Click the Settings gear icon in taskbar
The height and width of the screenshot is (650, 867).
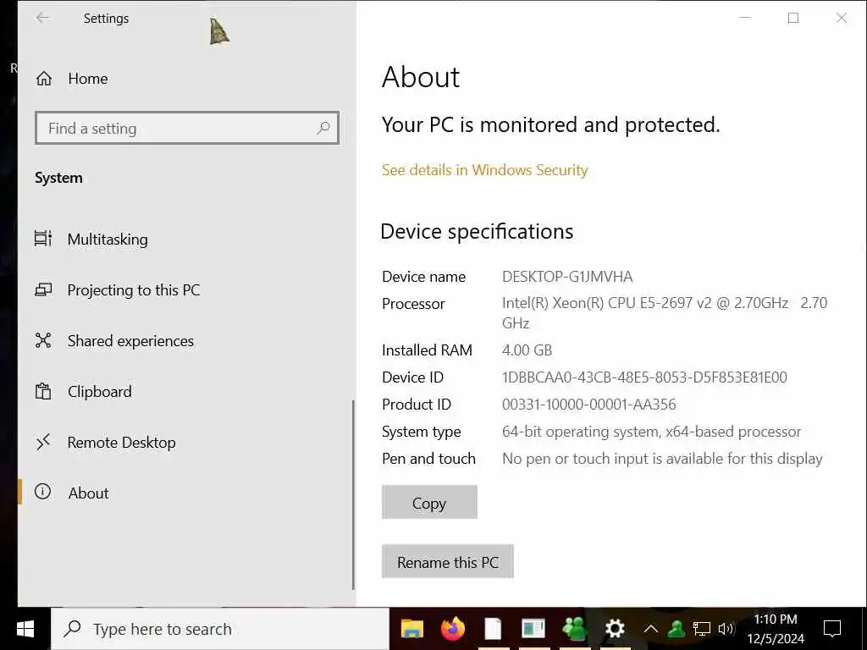tap(615, 629)
